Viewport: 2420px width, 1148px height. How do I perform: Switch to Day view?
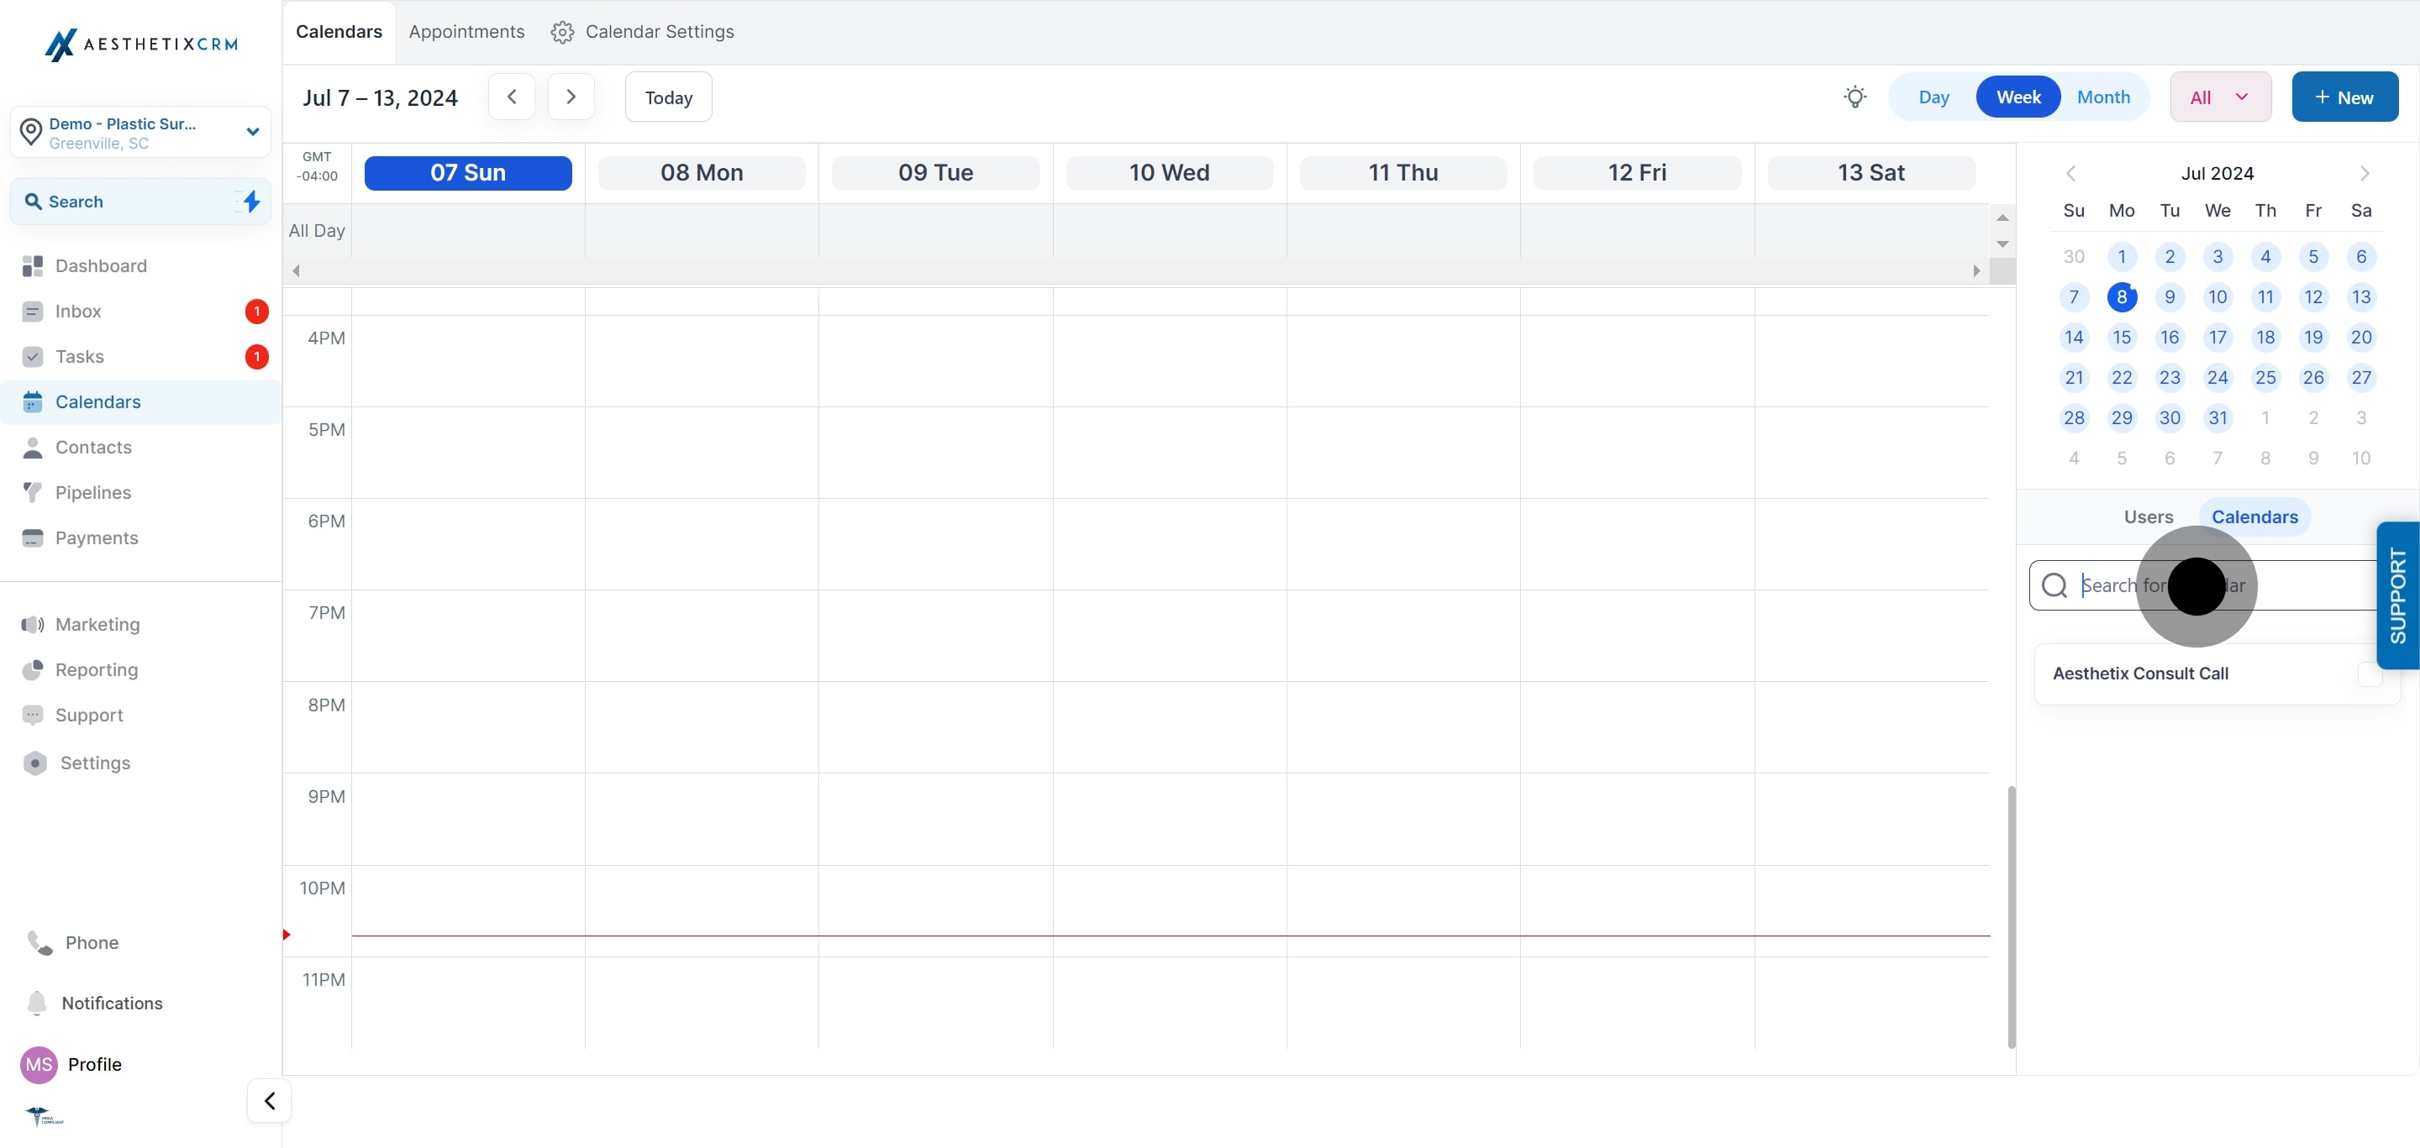pyautogui.click(x=1933, y=97)
